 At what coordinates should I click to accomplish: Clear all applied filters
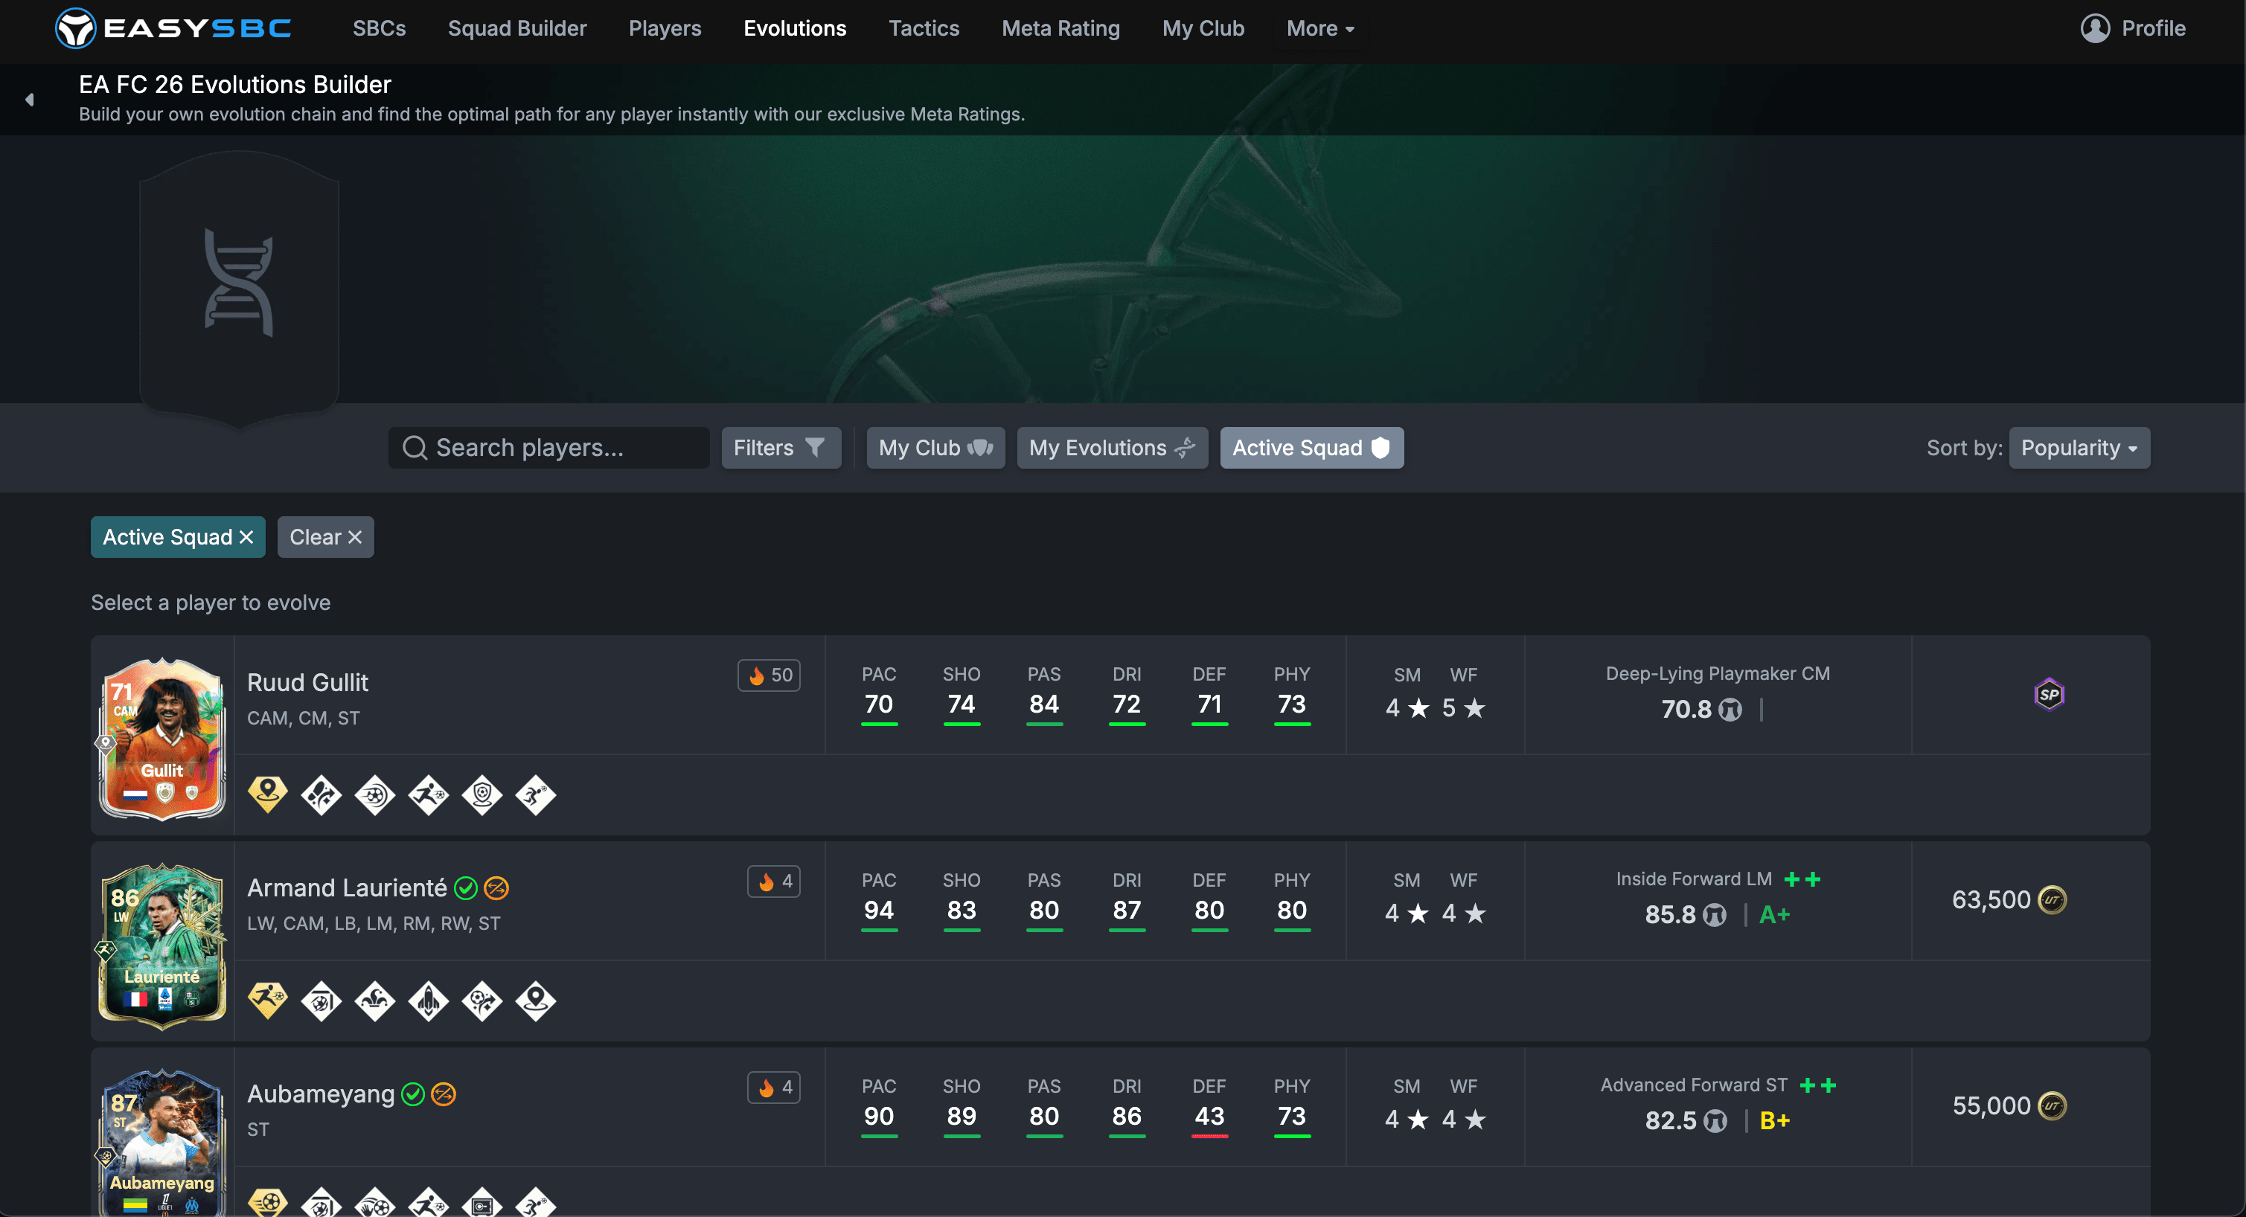pos(325,537)
